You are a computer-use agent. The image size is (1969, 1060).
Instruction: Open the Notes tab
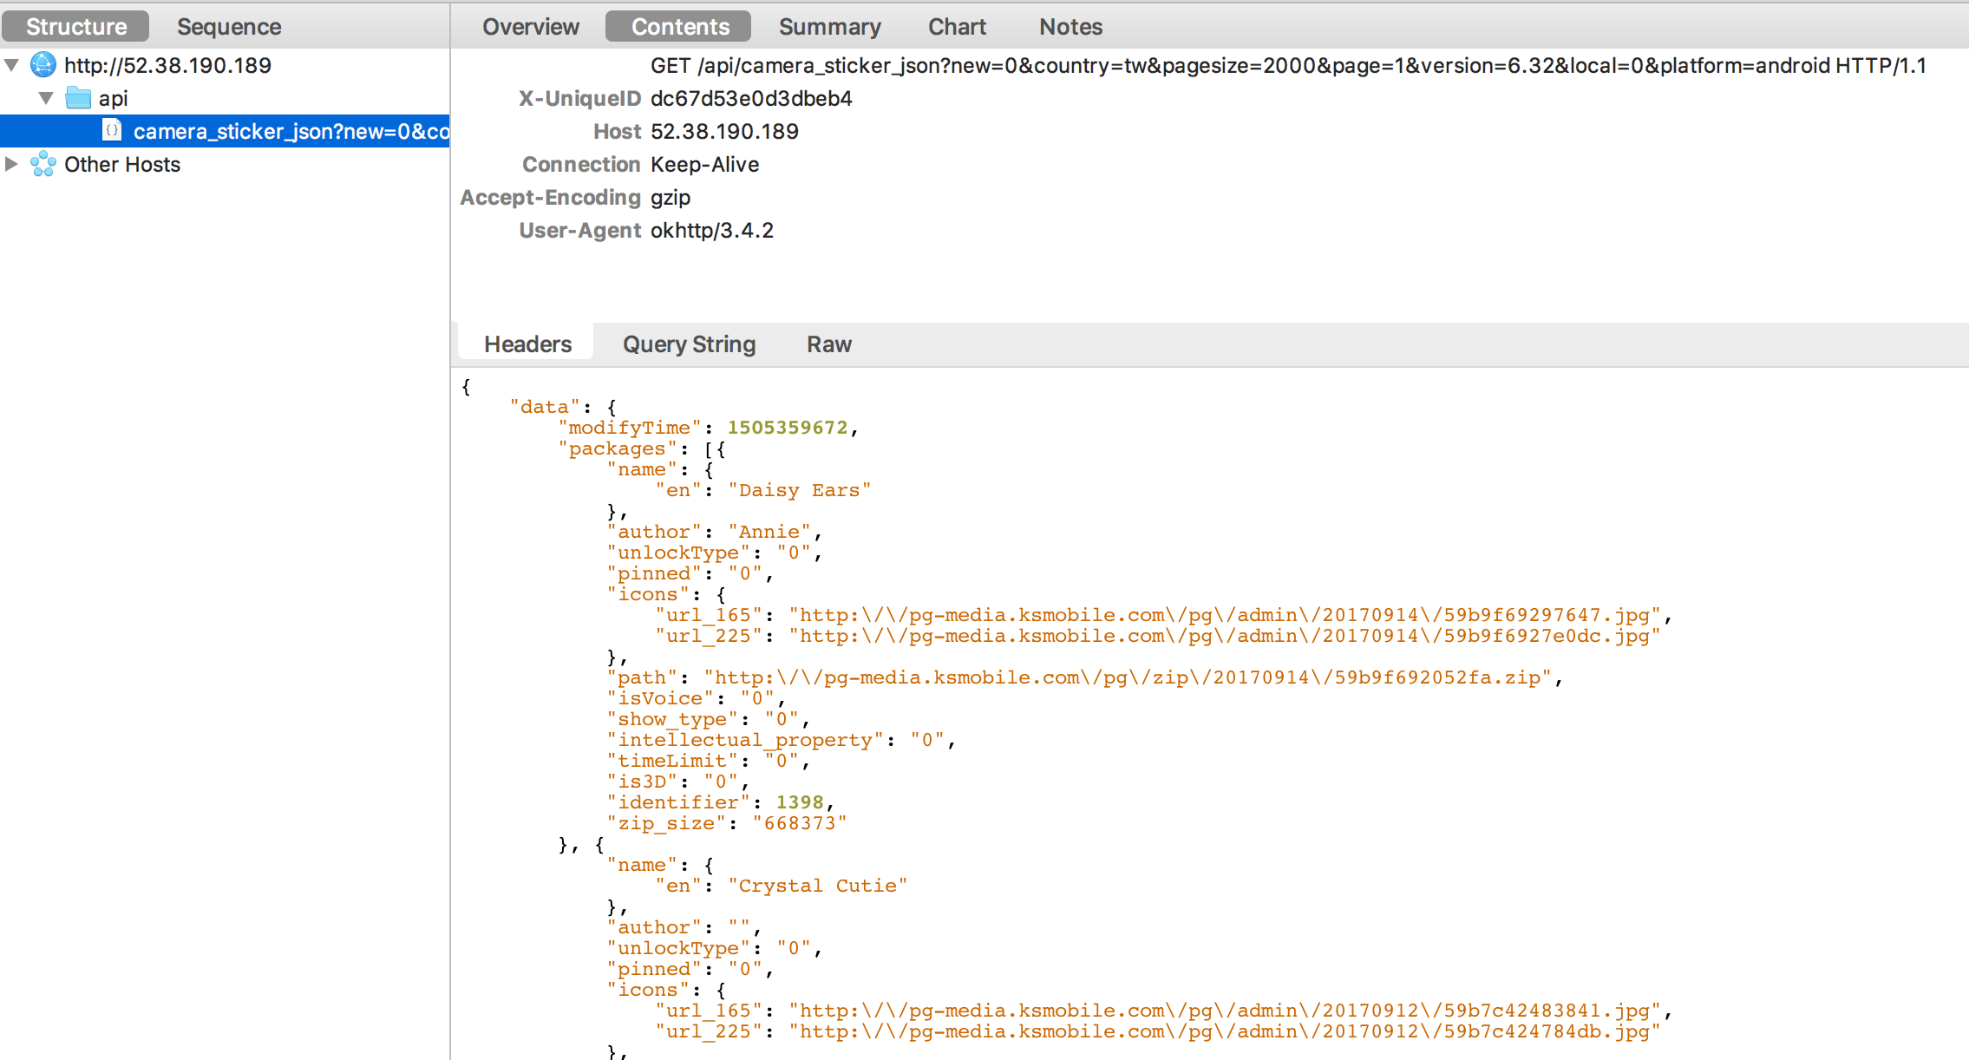click(x=1070, y=27)
